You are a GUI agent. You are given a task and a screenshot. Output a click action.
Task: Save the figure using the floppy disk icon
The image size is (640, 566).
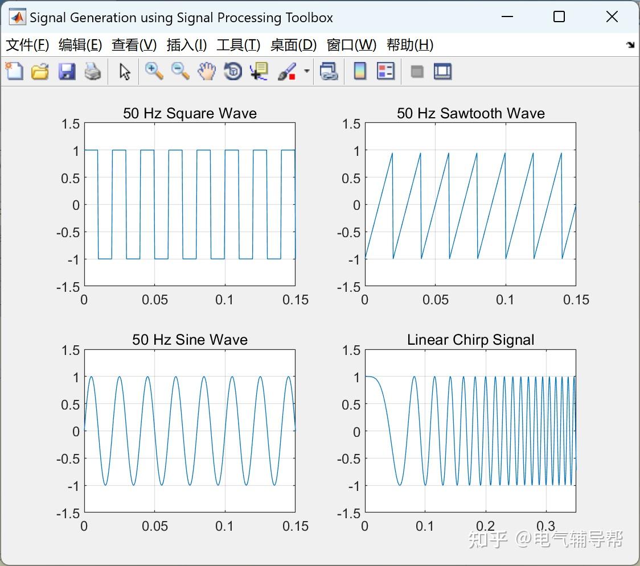[x=67, y=71]
